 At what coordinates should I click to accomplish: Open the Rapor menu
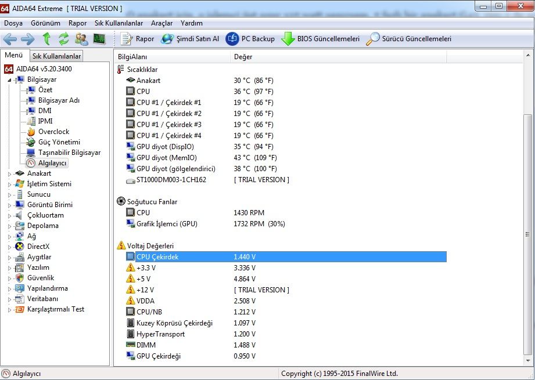coord(77,23)
